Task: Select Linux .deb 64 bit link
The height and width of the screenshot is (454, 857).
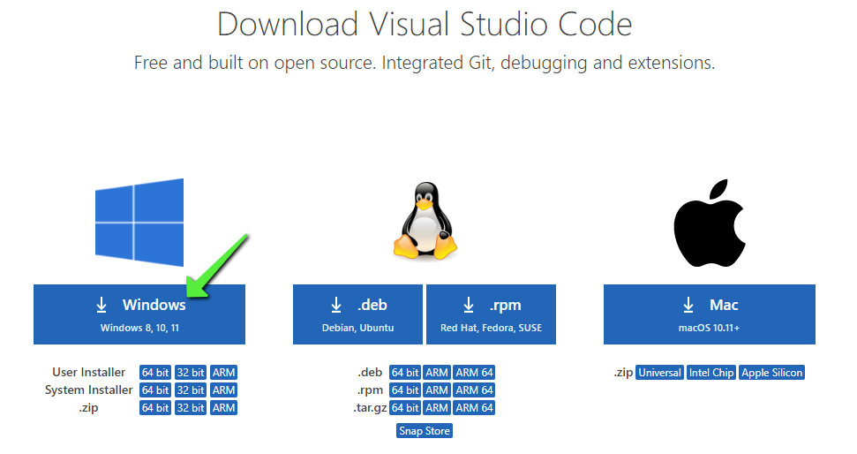Action: [x=405, y=373]
